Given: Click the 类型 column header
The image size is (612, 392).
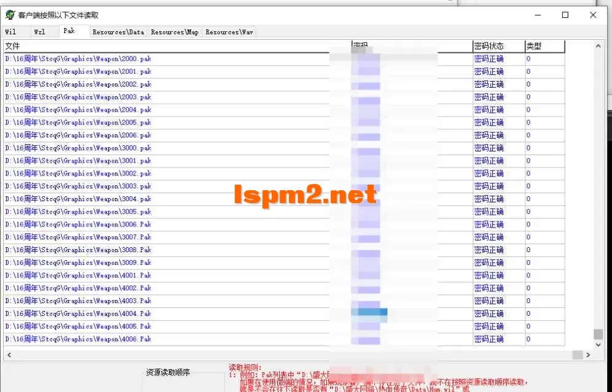Looking at the screenshot, I should tap(545, 46).
